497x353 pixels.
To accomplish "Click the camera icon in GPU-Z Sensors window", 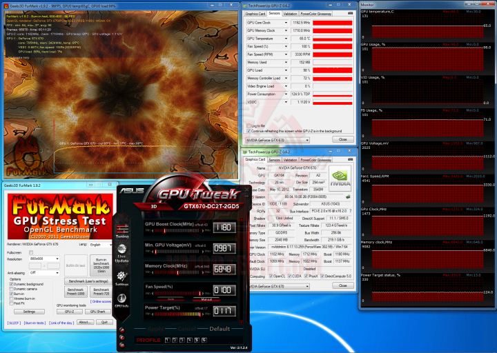I will (x=350, y=13).
